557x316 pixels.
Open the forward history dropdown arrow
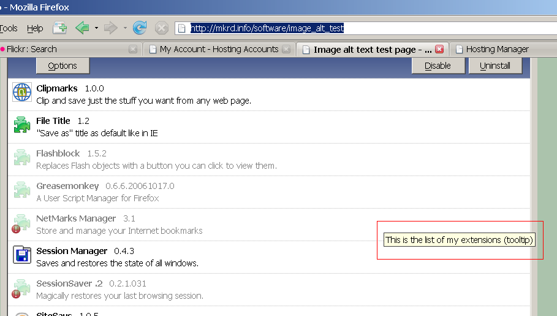tap(125, 28)
